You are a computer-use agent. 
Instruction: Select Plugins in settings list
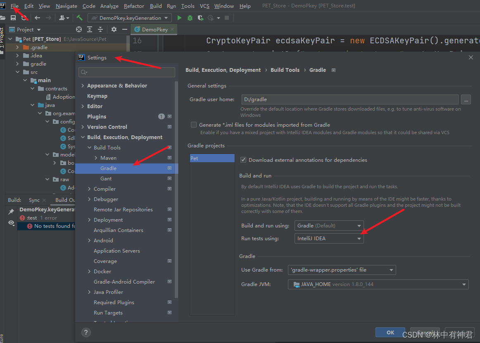96,116
